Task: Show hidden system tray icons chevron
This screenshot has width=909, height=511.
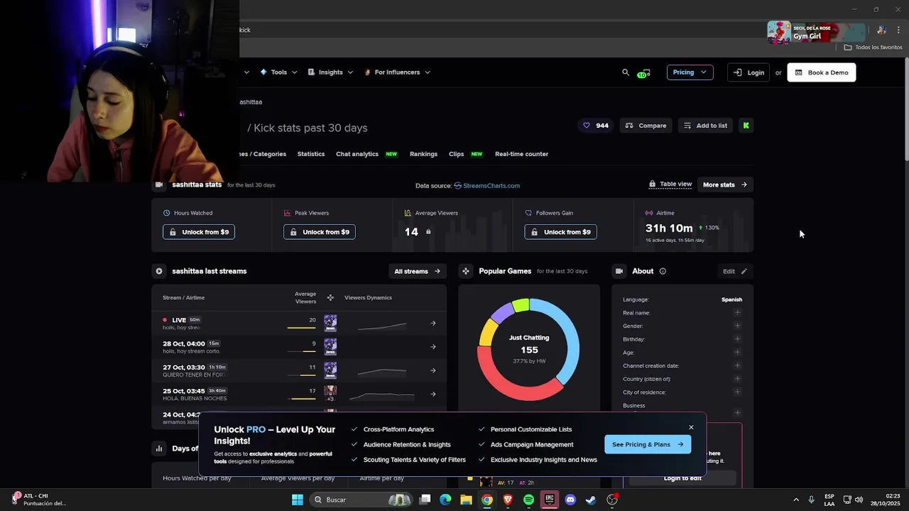Action: tap(796, 500)
